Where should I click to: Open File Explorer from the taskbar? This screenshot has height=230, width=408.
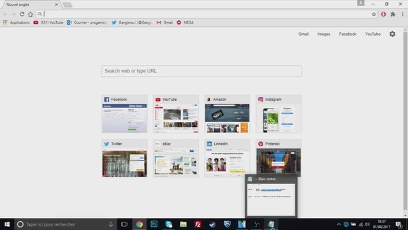coord(183,224)
